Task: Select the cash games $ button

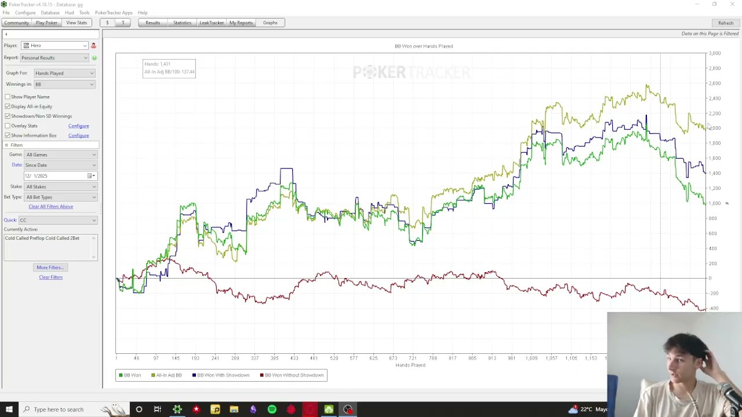Action: 107,23
